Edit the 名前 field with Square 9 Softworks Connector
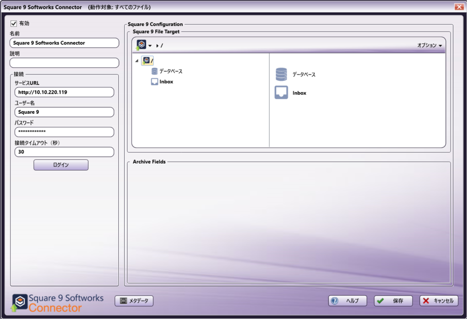The image size is (467, 319). (64, 43)
